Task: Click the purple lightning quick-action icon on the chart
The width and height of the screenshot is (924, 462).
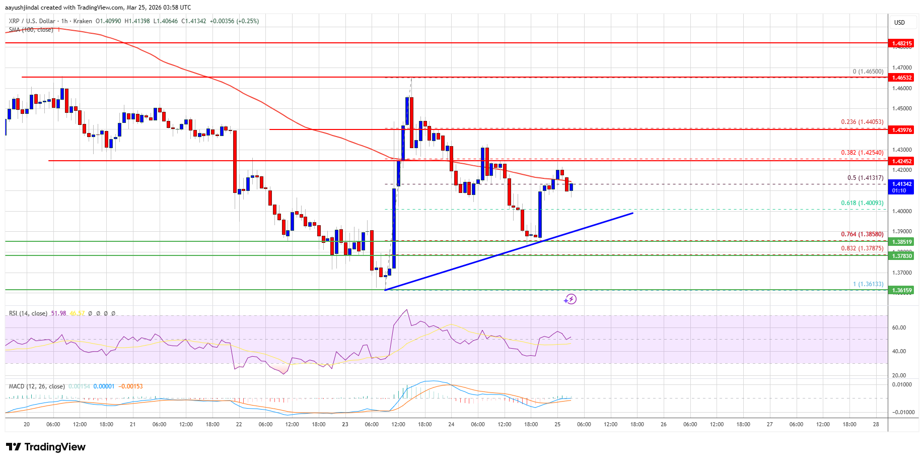Action: pyautogui.click(x=571, y=299)
